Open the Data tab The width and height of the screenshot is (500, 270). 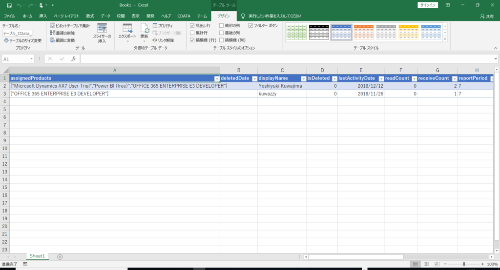coord(105,16)
